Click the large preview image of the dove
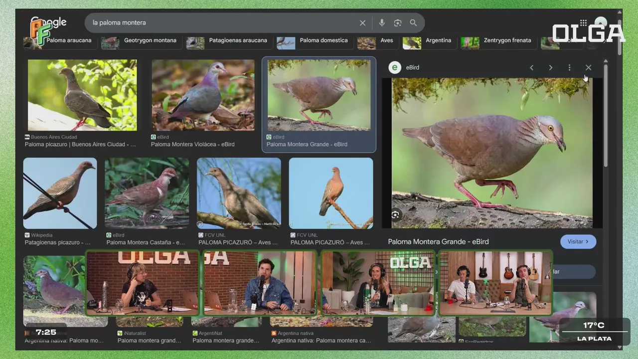The image size is (638, 359). click(492, 153)
